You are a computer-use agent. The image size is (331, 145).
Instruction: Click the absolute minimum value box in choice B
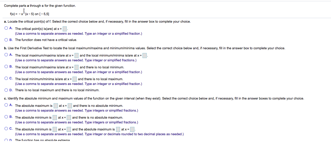click(54, 117)
